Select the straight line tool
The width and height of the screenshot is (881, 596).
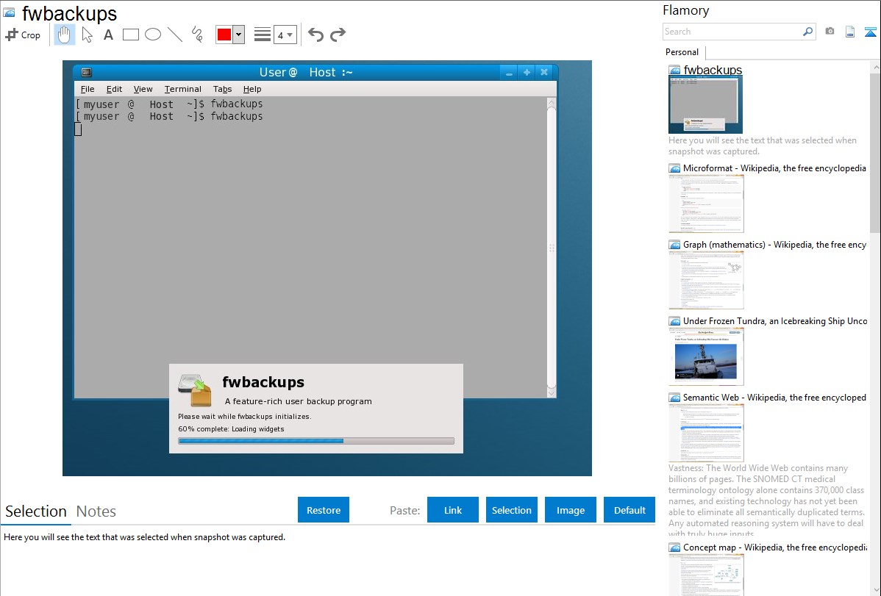175,35
